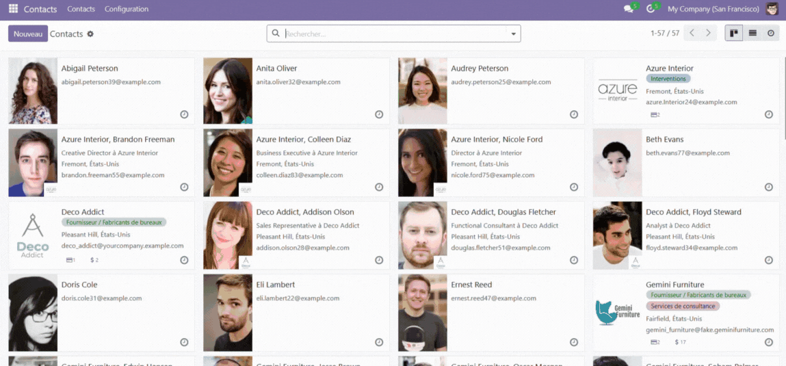Open Eli Lambert's photo thumbnail
Viewport: 786px width, 366px height.
coord(228,313)
